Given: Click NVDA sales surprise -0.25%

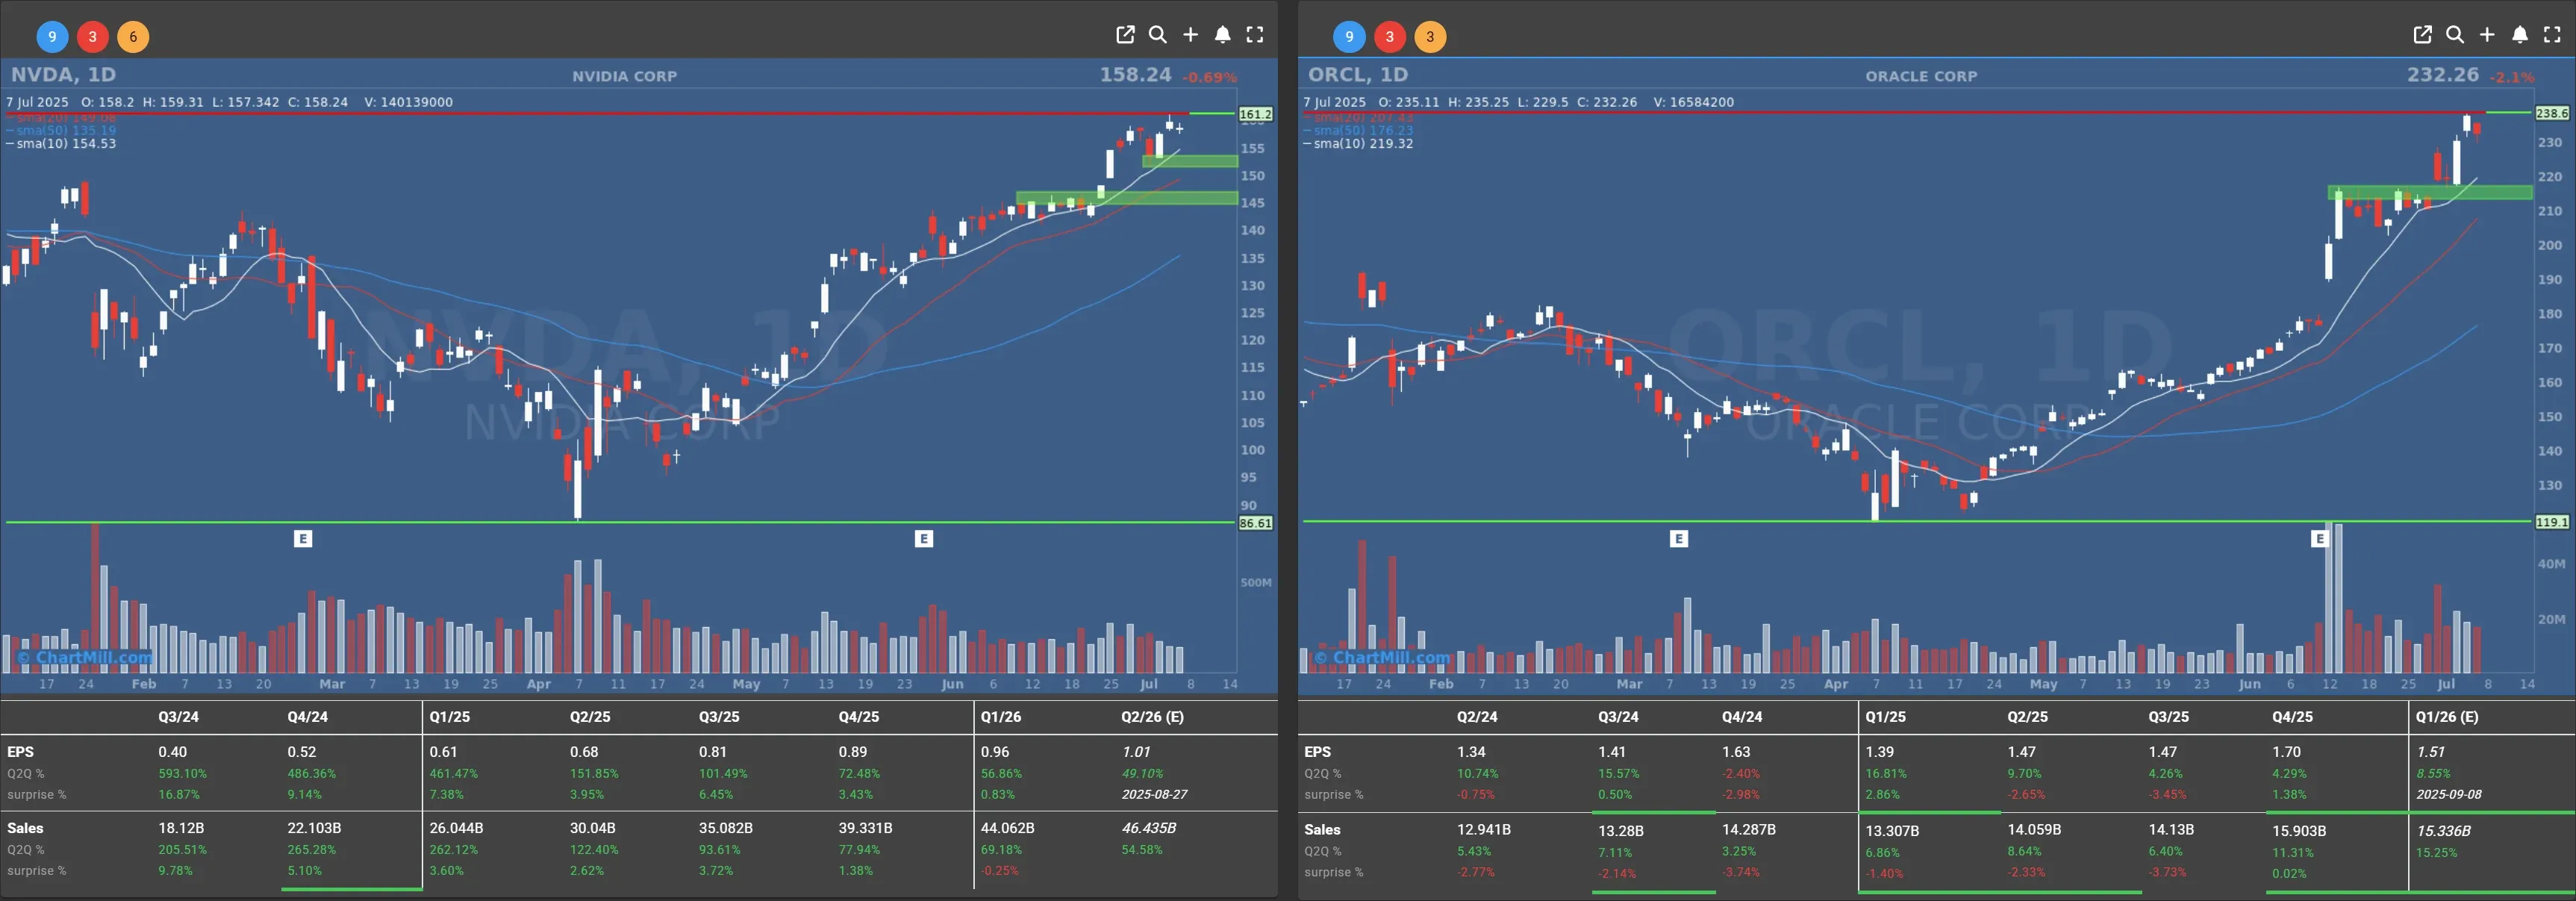Looking at the screenshot, I should click(999, 871).
